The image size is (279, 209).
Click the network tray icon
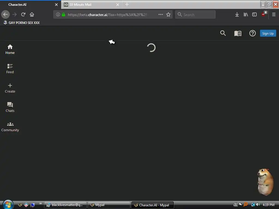click(x=253, y=205)
